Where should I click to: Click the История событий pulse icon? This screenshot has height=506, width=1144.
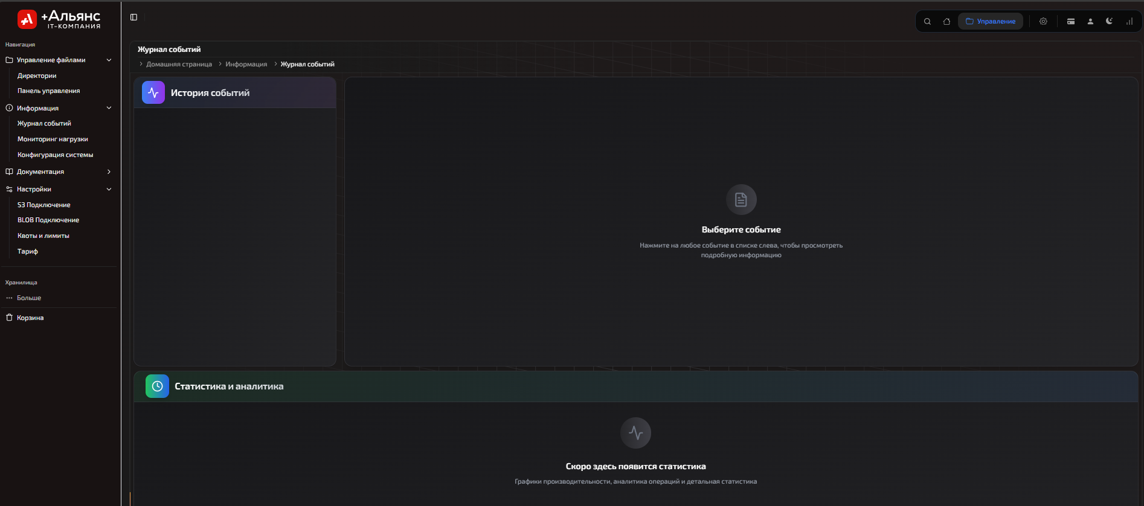[153, 93]
